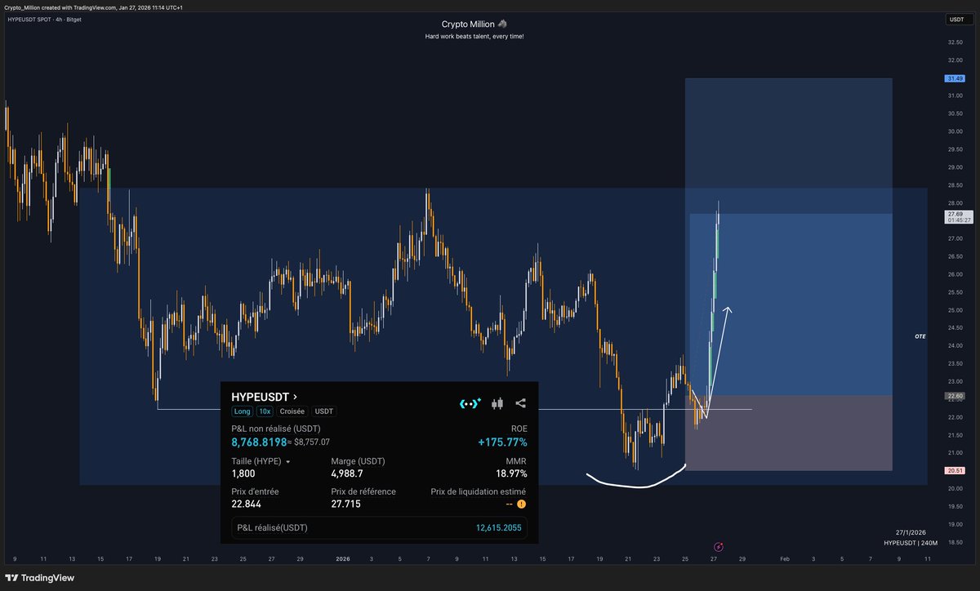Viewport: 980px width, 591px height.
Task: Toggle the 10x leverage badge
Action: pyautogui.click(x=265, y=411)
